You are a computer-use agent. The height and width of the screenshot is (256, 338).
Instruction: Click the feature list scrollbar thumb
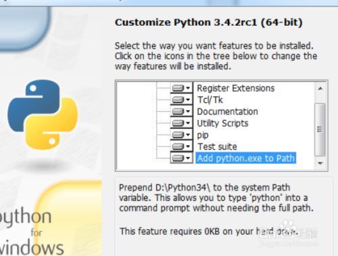320,129
